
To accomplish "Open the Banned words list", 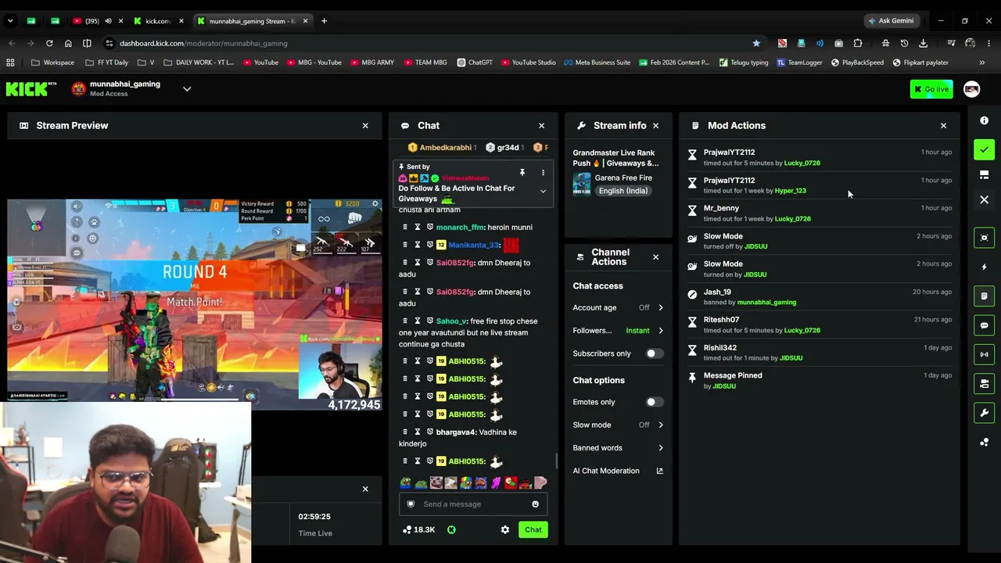I will (x=618, y=448).
